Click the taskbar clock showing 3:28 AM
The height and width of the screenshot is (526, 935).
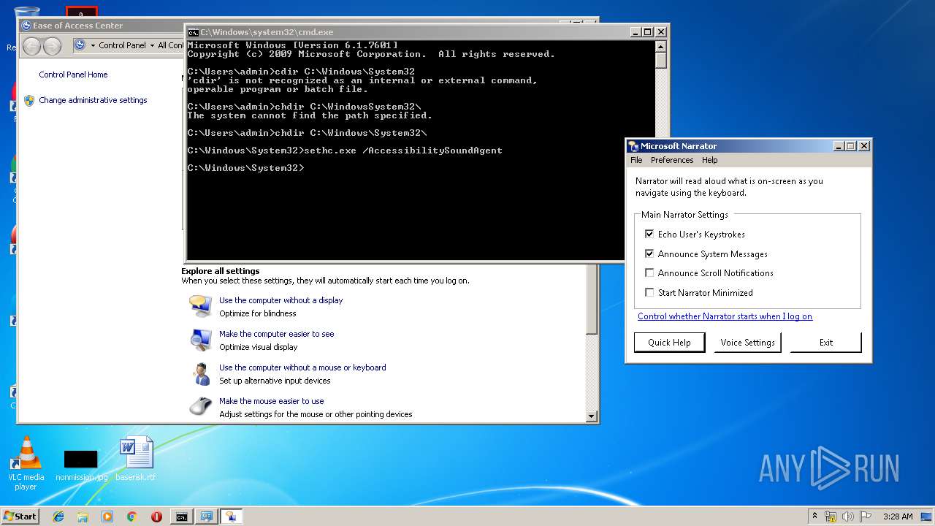point(897,517)
